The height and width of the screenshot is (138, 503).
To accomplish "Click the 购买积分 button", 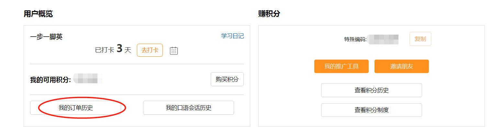I will 227,79.
